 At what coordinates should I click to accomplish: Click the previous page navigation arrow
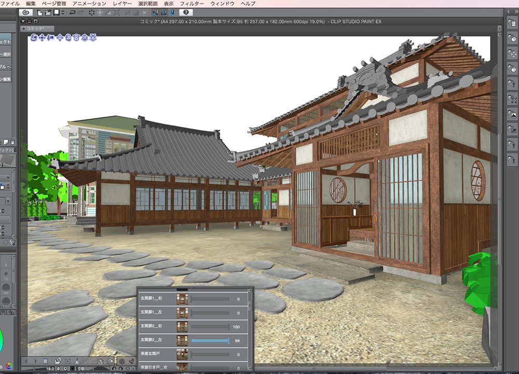[x=26, y=361]
